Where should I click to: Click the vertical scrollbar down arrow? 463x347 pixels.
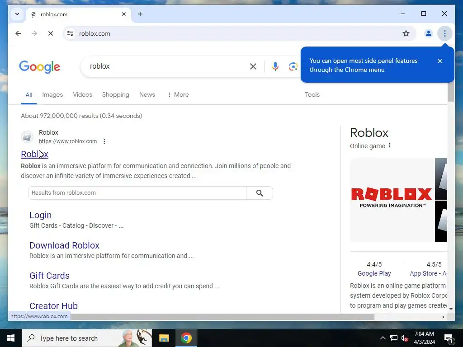tap(451, 309)
